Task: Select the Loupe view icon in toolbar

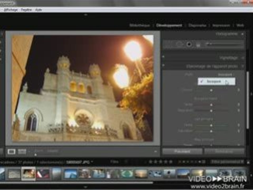Action: click(x=12, y=151)
